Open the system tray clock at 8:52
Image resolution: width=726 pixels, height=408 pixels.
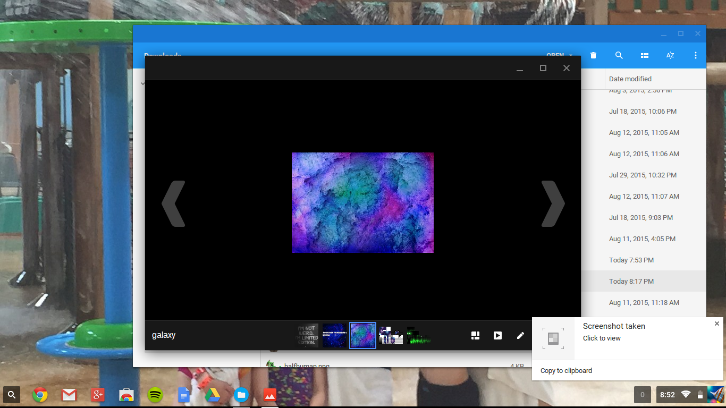click(667, 395)
